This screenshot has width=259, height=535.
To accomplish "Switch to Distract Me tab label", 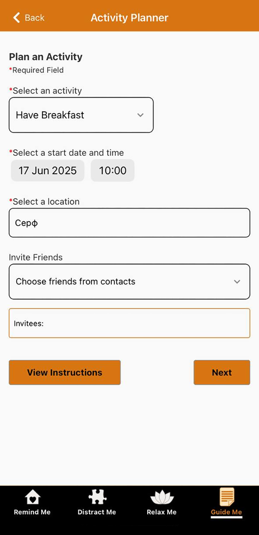I will (x=97, y=512).
